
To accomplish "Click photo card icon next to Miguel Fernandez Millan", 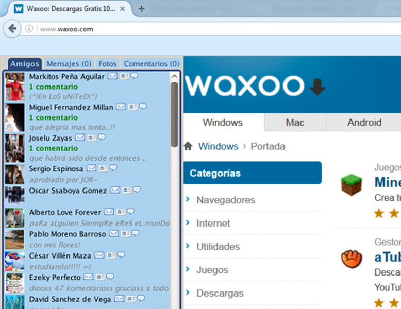I will click(x=133, y=107).
